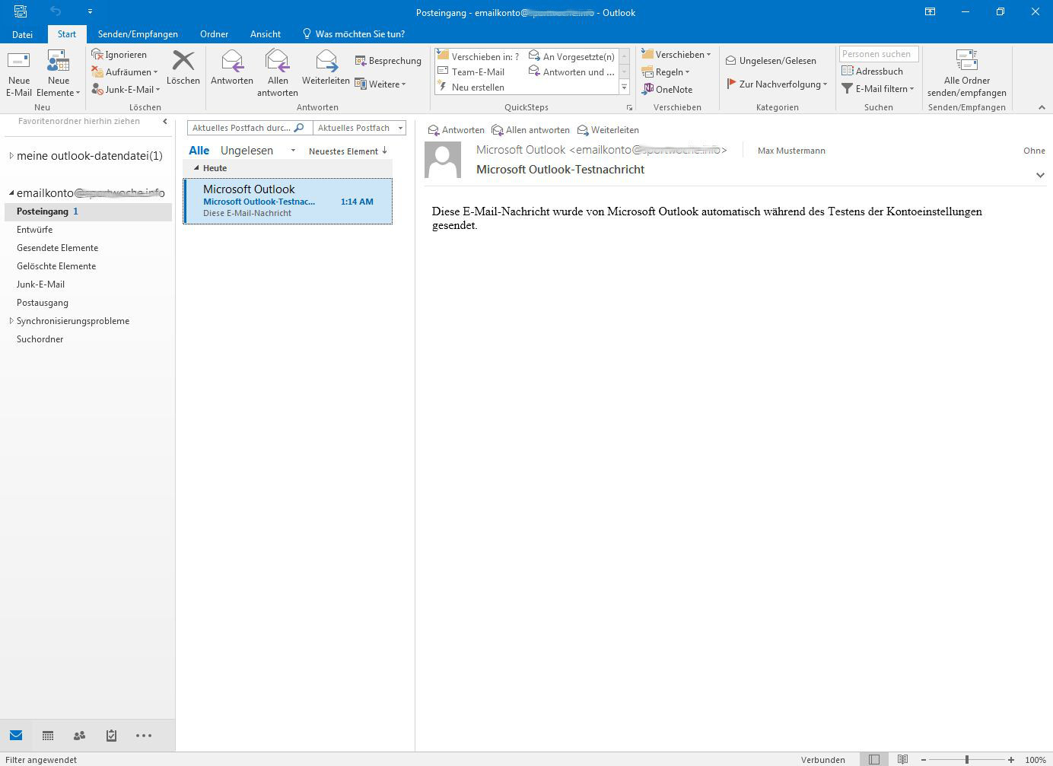Collapse the Heute group
This screenshot has width=1053, height=766.
click(196, 168)
